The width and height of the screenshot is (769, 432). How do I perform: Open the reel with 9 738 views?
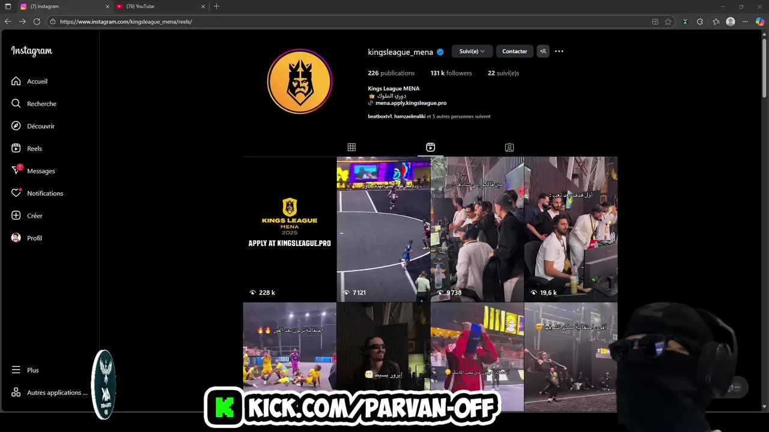coord(477,229)
